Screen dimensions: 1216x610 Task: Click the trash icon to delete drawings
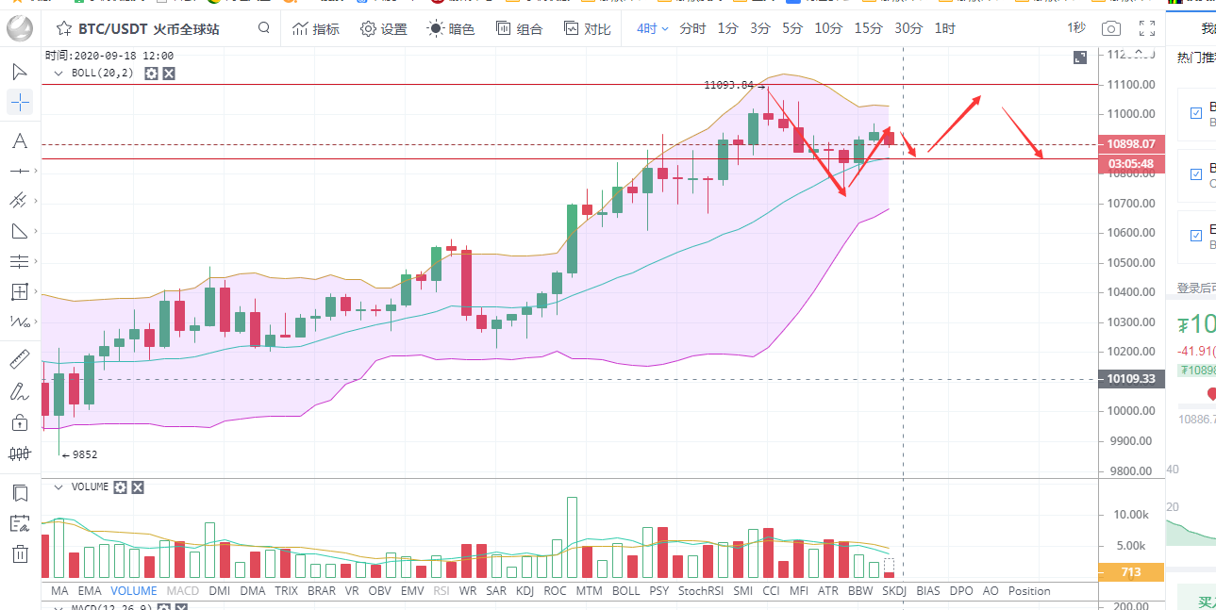click(19, 553)
